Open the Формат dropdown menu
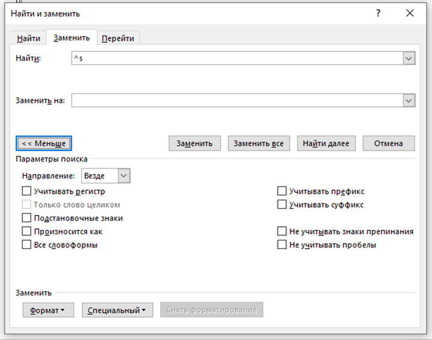Image resolution: width=432 pixels, height=340 pixels. point(48,311)
